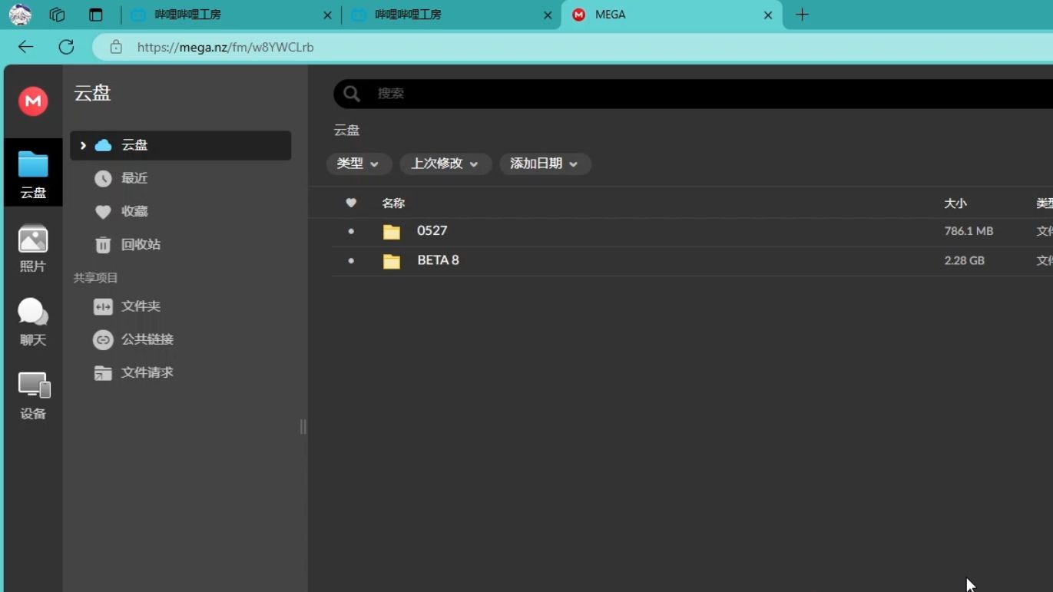Toggle favourite dot for folder 0527

[351, 231]
